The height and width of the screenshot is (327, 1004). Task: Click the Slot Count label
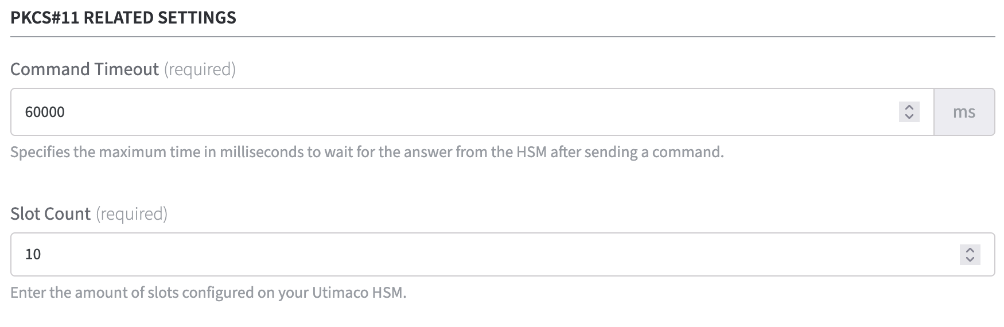[50, 214]
